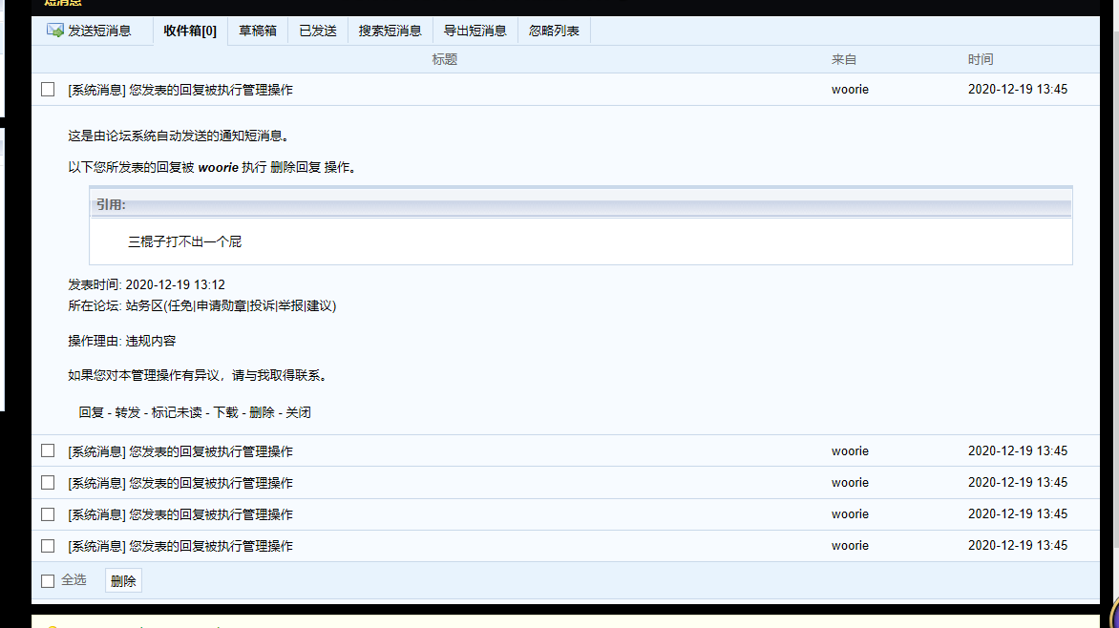Screen dimensions: 1119x628
Task: Go to the 已发送 sent tab
Action: coord(318,31)
